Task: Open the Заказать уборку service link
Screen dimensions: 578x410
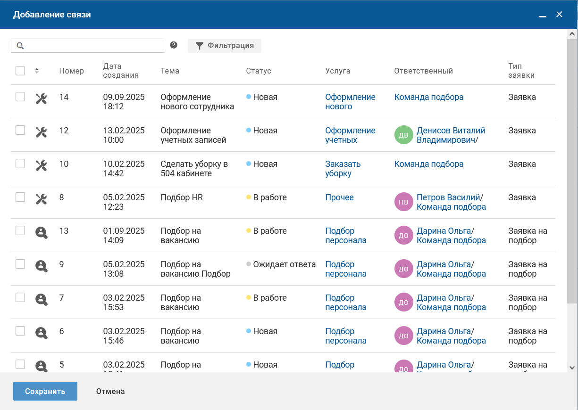Action: [x=343, y=169]
